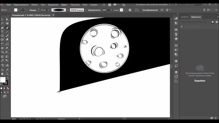Select the Slice tool

[x=7, y=70]
